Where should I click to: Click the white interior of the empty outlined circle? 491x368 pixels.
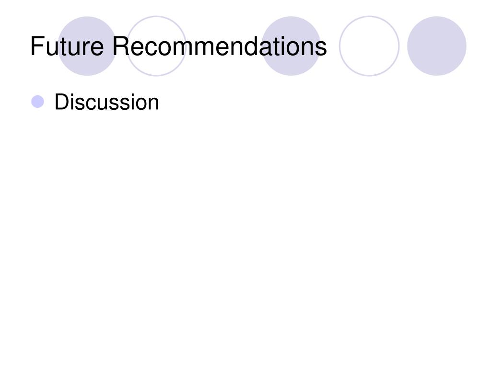coord(369,46)
